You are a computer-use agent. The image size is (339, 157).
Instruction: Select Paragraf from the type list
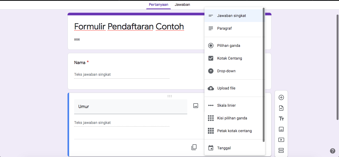pos(224,28)
